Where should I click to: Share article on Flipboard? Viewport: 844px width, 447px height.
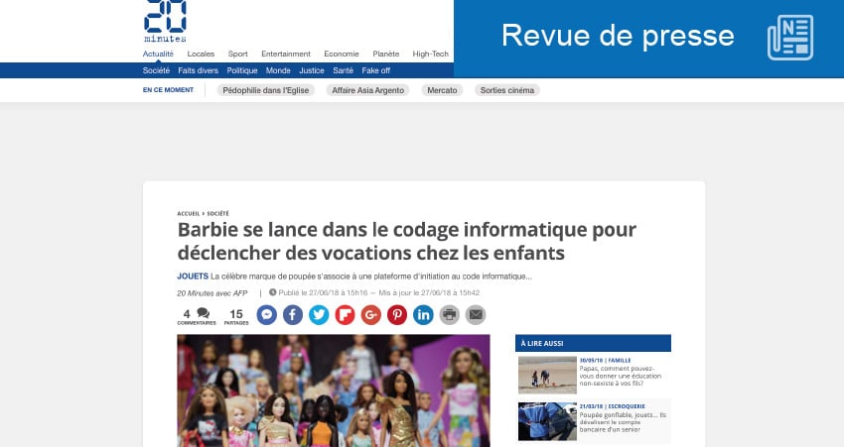pos(346,315)
